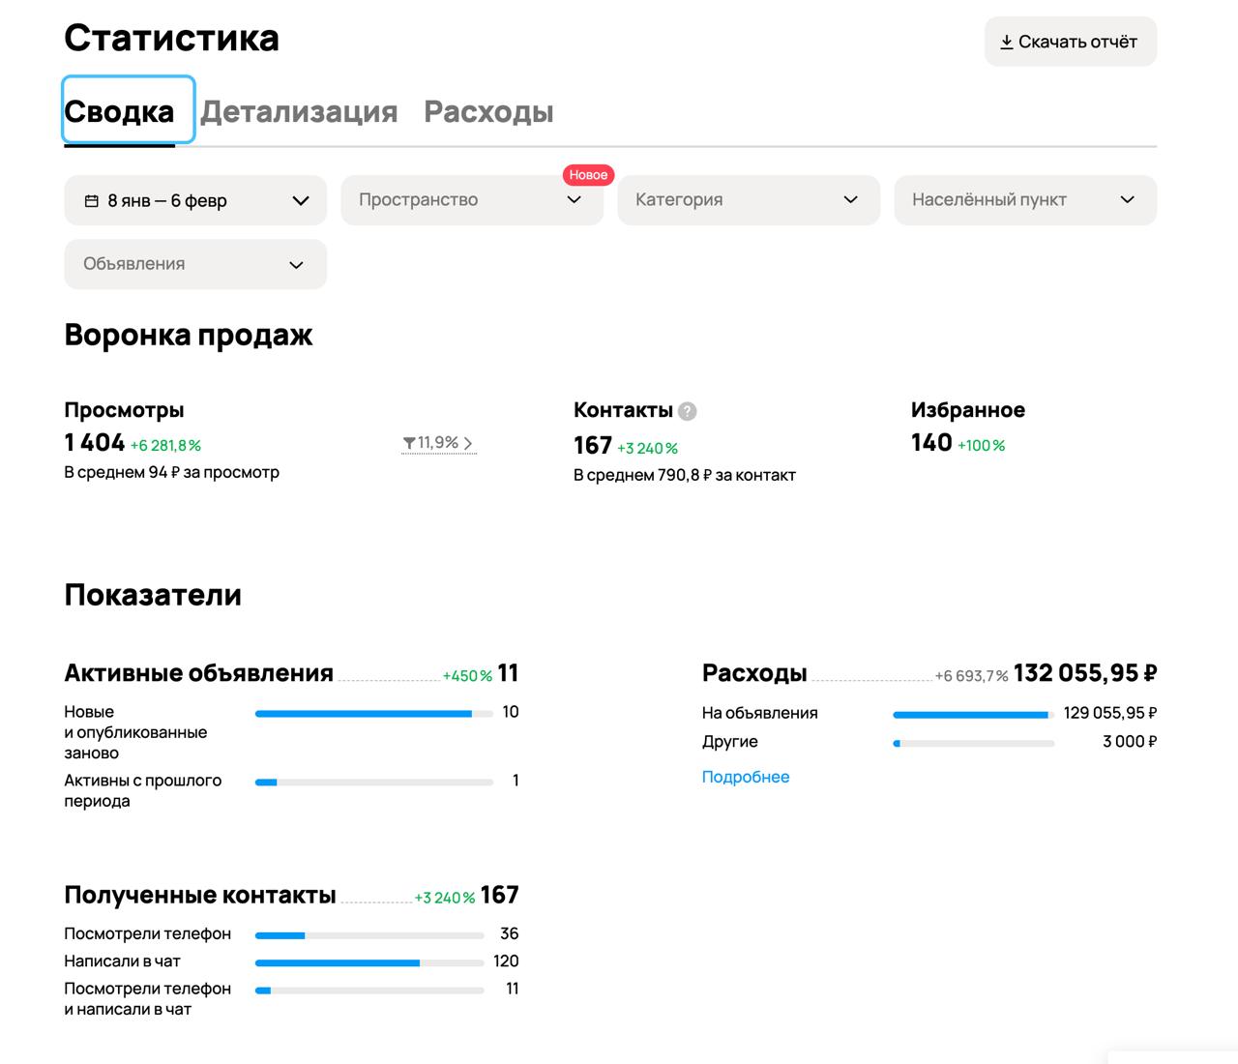
Task: Click the Активные объявления heading
Action: tap(198, 673)
